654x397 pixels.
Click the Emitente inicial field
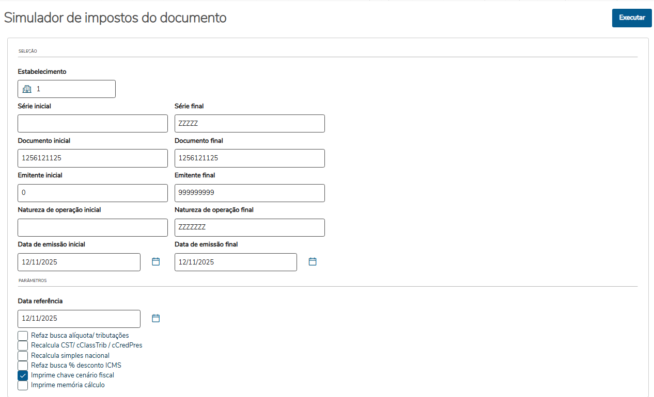coord(92,193)
